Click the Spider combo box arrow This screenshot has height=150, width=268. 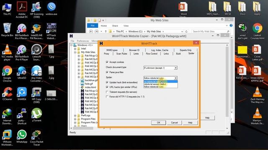click(x=175, y=78)
